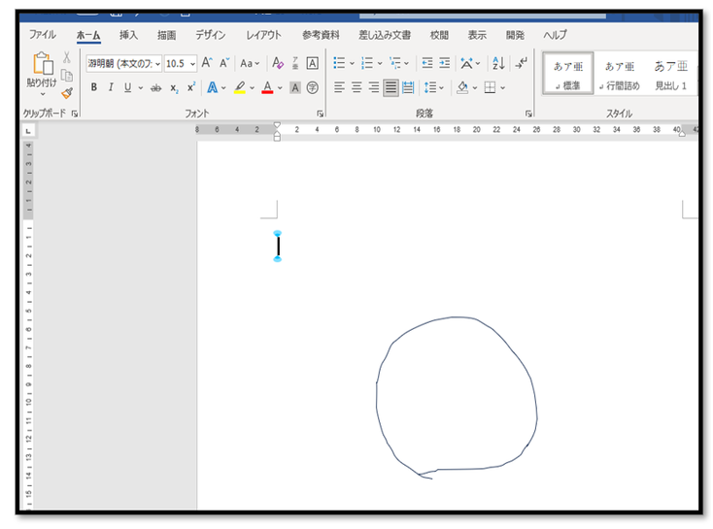Screen dimensions: 713x529
Task: Open the 挿入 ribbon tab
Action: point(128,35)
